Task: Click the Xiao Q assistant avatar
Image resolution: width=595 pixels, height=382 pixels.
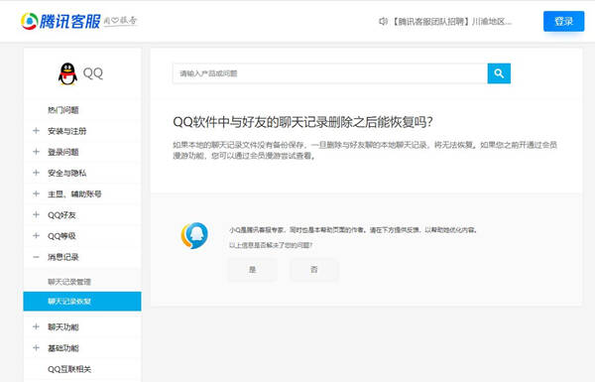Action: pyautogui.click(x=194, y=235)
